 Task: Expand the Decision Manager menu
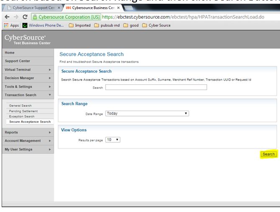28,78
